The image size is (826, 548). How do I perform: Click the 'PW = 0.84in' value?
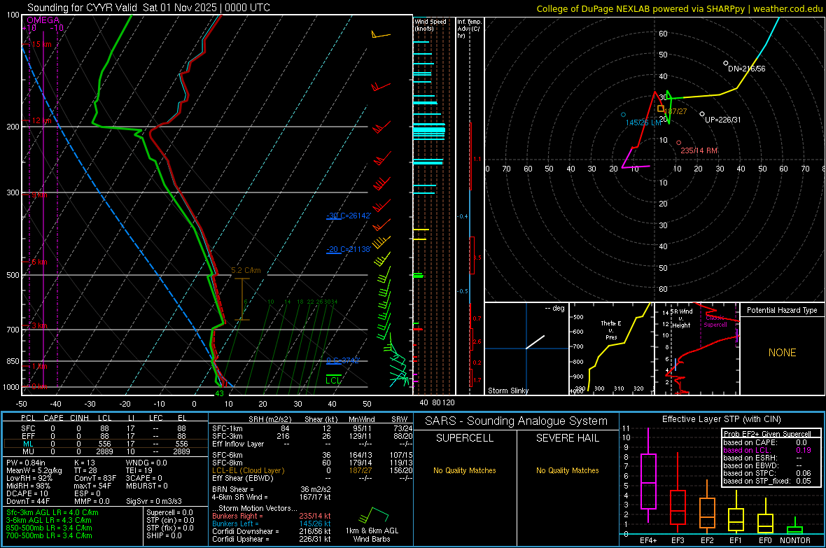26,463
